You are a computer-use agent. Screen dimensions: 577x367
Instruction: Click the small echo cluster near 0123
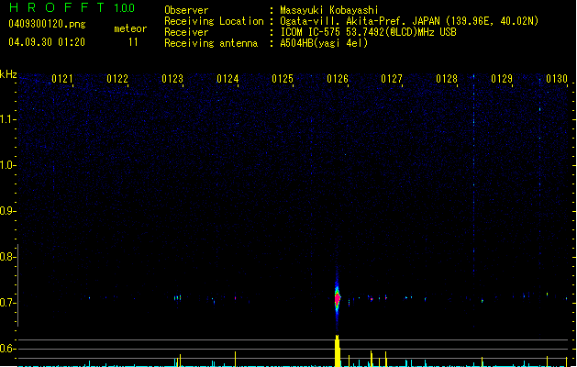coord(178,297)
